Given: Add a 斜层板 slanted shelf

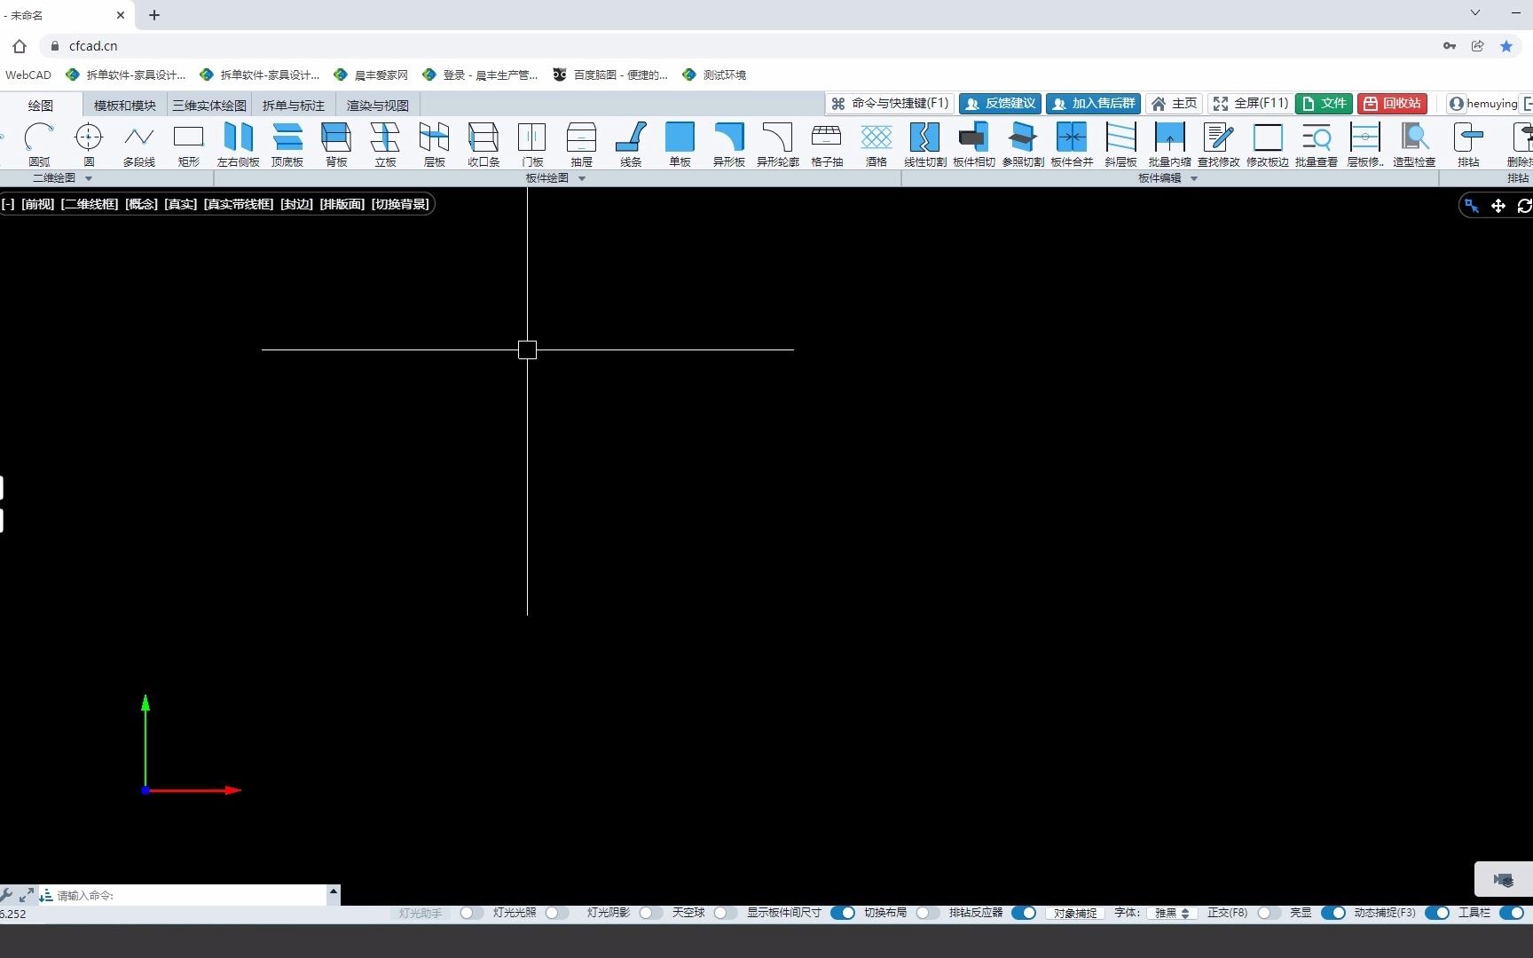Looking at the screenshot, I should 1120,144.
